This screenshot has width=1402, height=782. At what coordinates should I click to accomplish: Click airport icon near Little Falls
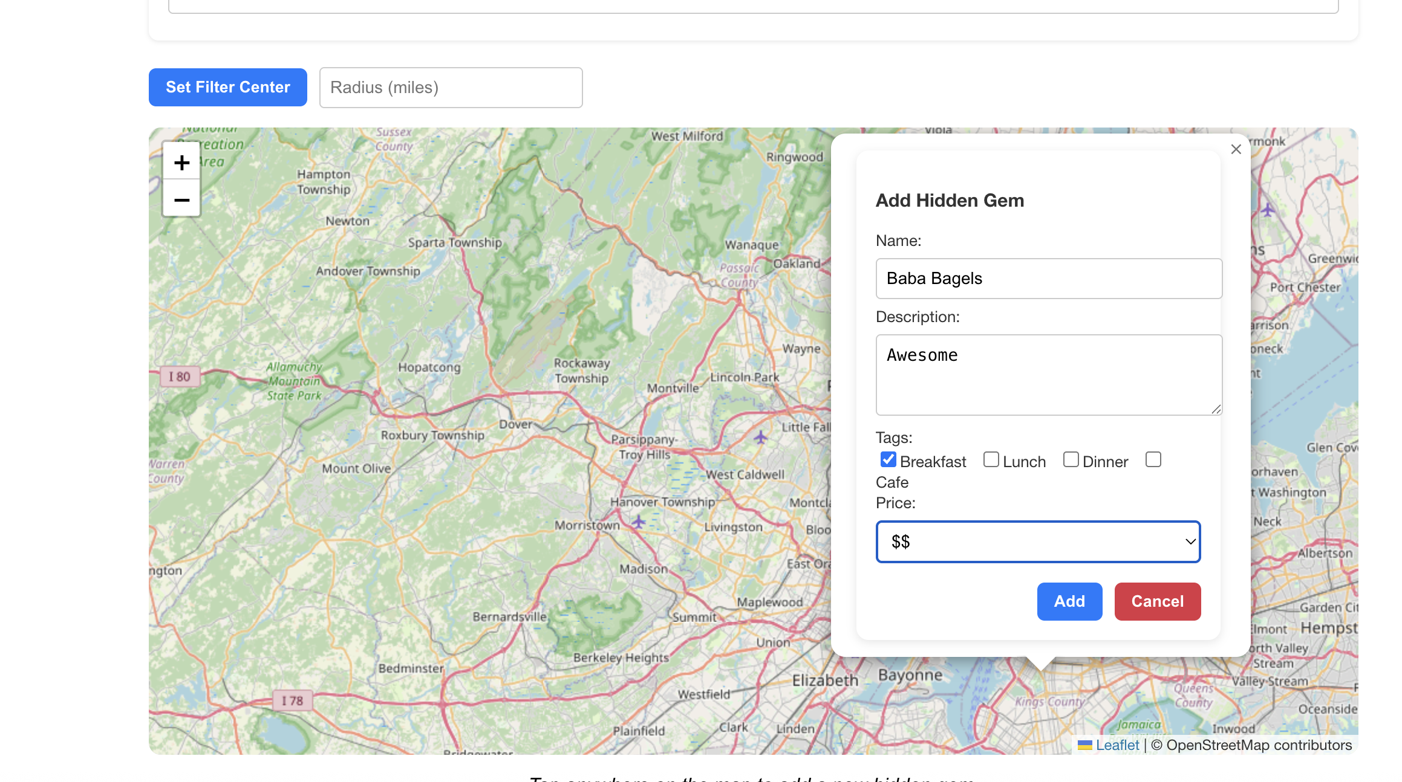pos(760,436)
